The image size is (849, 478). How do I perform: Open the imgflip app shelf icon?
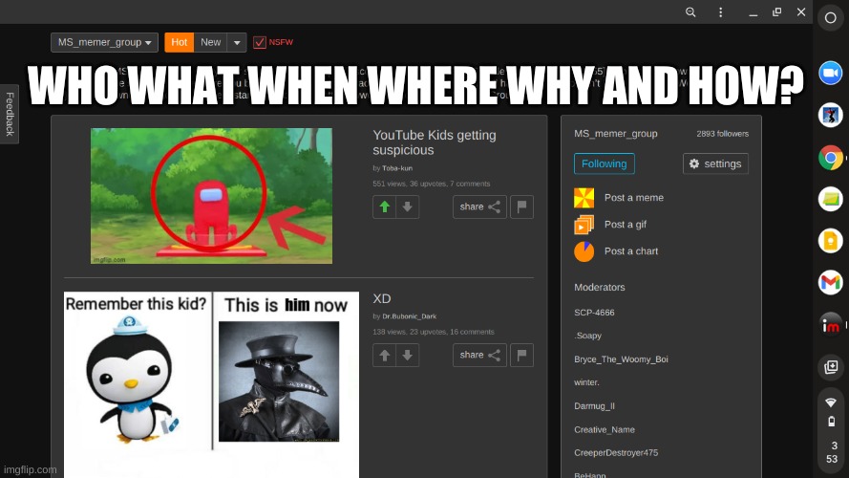tap(830, 325)
